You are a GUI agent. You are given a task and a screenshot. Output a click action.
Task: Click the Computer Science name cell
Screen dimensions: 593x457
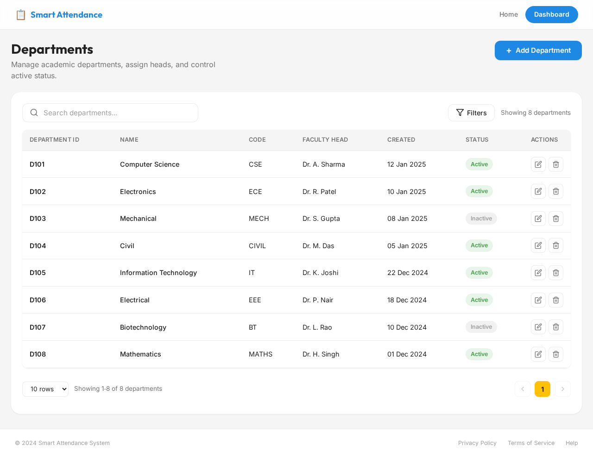click(x=150, y=164)
